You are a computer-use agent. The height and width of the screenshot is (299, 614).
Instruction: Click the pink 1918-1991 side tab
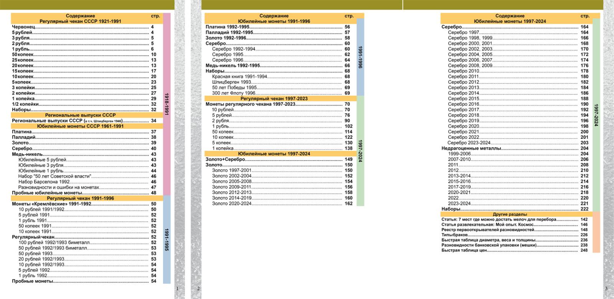pos(167,103)
